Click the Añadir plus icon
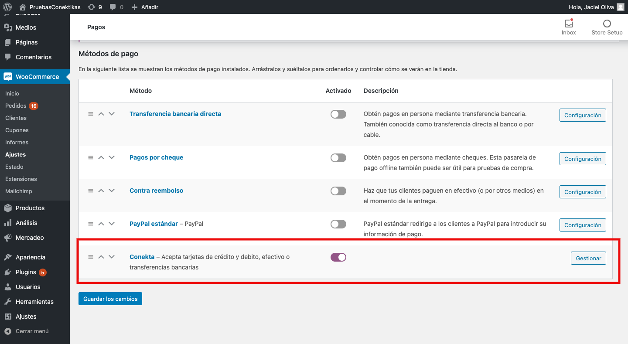The height and width of the screenshot is (344, 628). click(134, 7)
